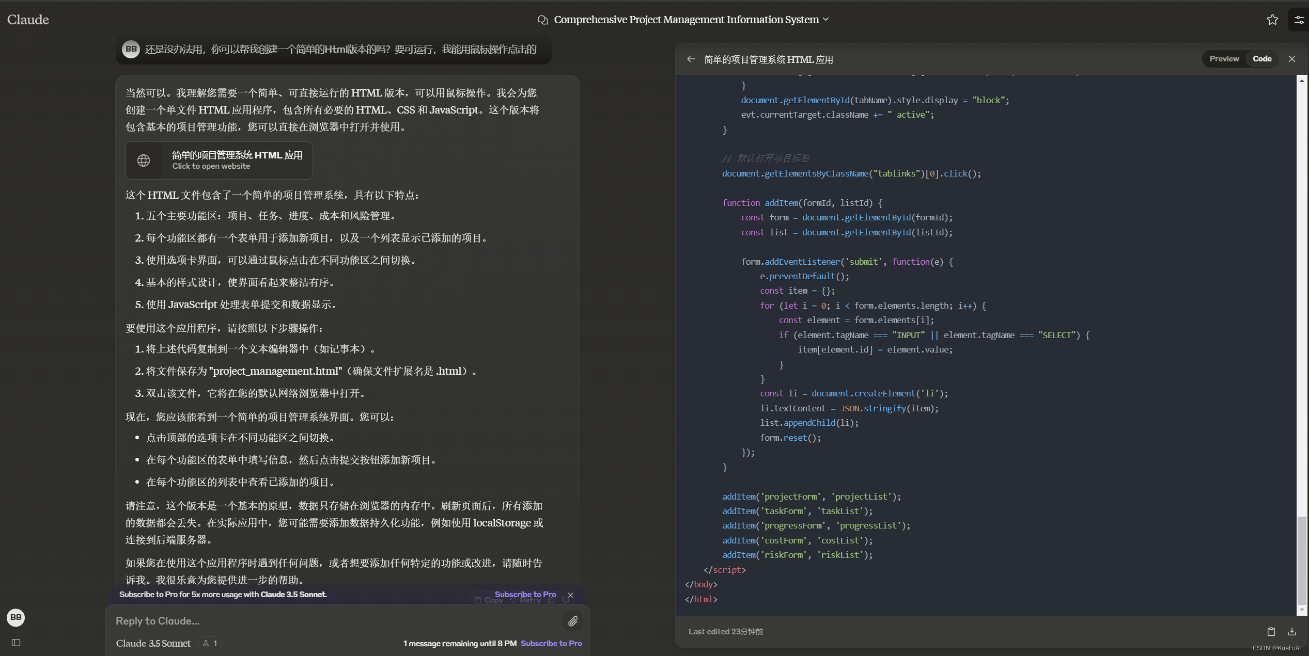Switch artifact view to Code
The width and height of the screenshot is (1309, 656).
coord(1261,59)
